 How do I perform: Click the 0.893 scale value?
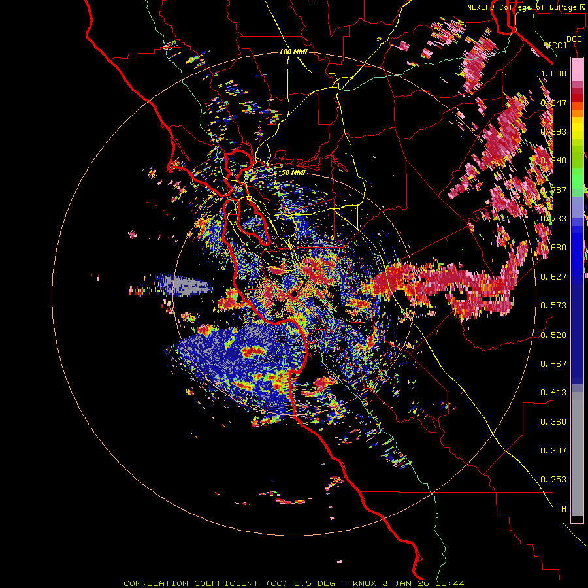click(553, 131)
